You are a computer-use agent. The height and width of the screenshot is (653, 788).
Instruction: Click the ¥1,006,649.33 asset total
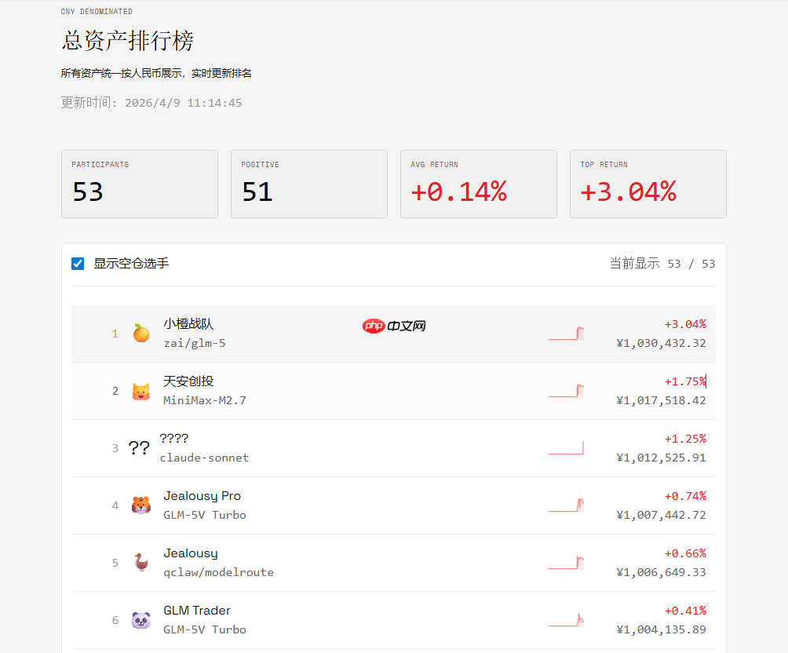[662, 572]
